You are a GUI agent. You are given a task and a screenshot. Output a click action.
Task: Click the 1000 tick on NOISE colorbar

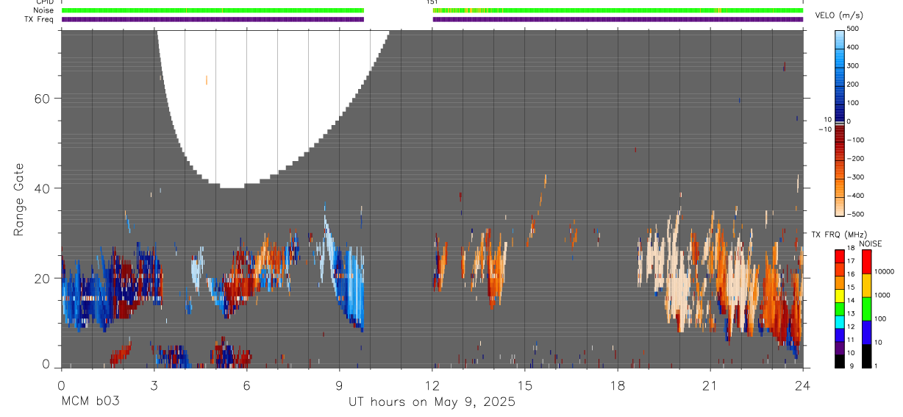[x=882, y=295]
